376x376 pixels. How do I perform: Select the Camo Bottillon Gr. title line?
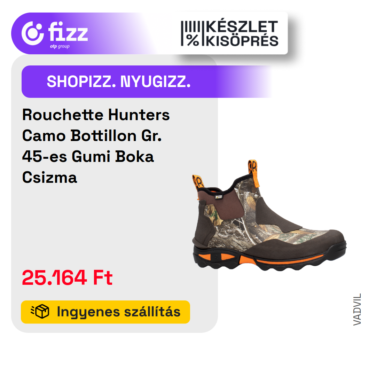tap(92, 136)
